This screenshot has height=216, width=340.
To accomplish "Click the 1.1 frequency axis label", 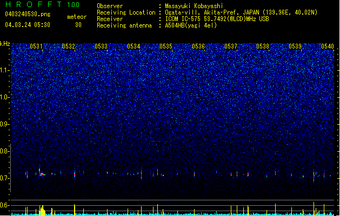I will [5, 70].
